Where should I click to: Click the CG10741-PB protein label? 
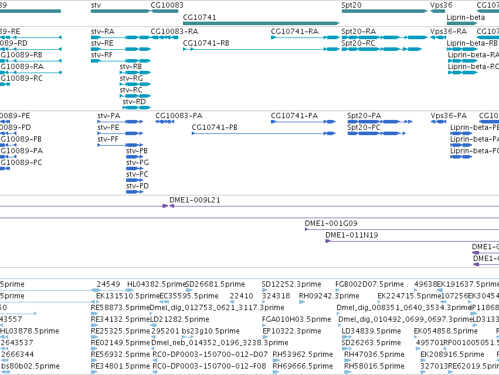coord(215,128)
